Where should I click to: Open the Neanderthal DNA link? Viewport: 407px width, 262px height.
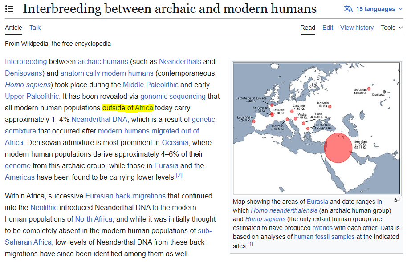(99, 119)
